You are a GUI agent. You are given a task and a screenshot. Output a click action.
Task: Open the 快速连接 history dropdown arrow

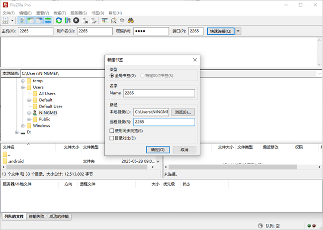pos(238,31)
